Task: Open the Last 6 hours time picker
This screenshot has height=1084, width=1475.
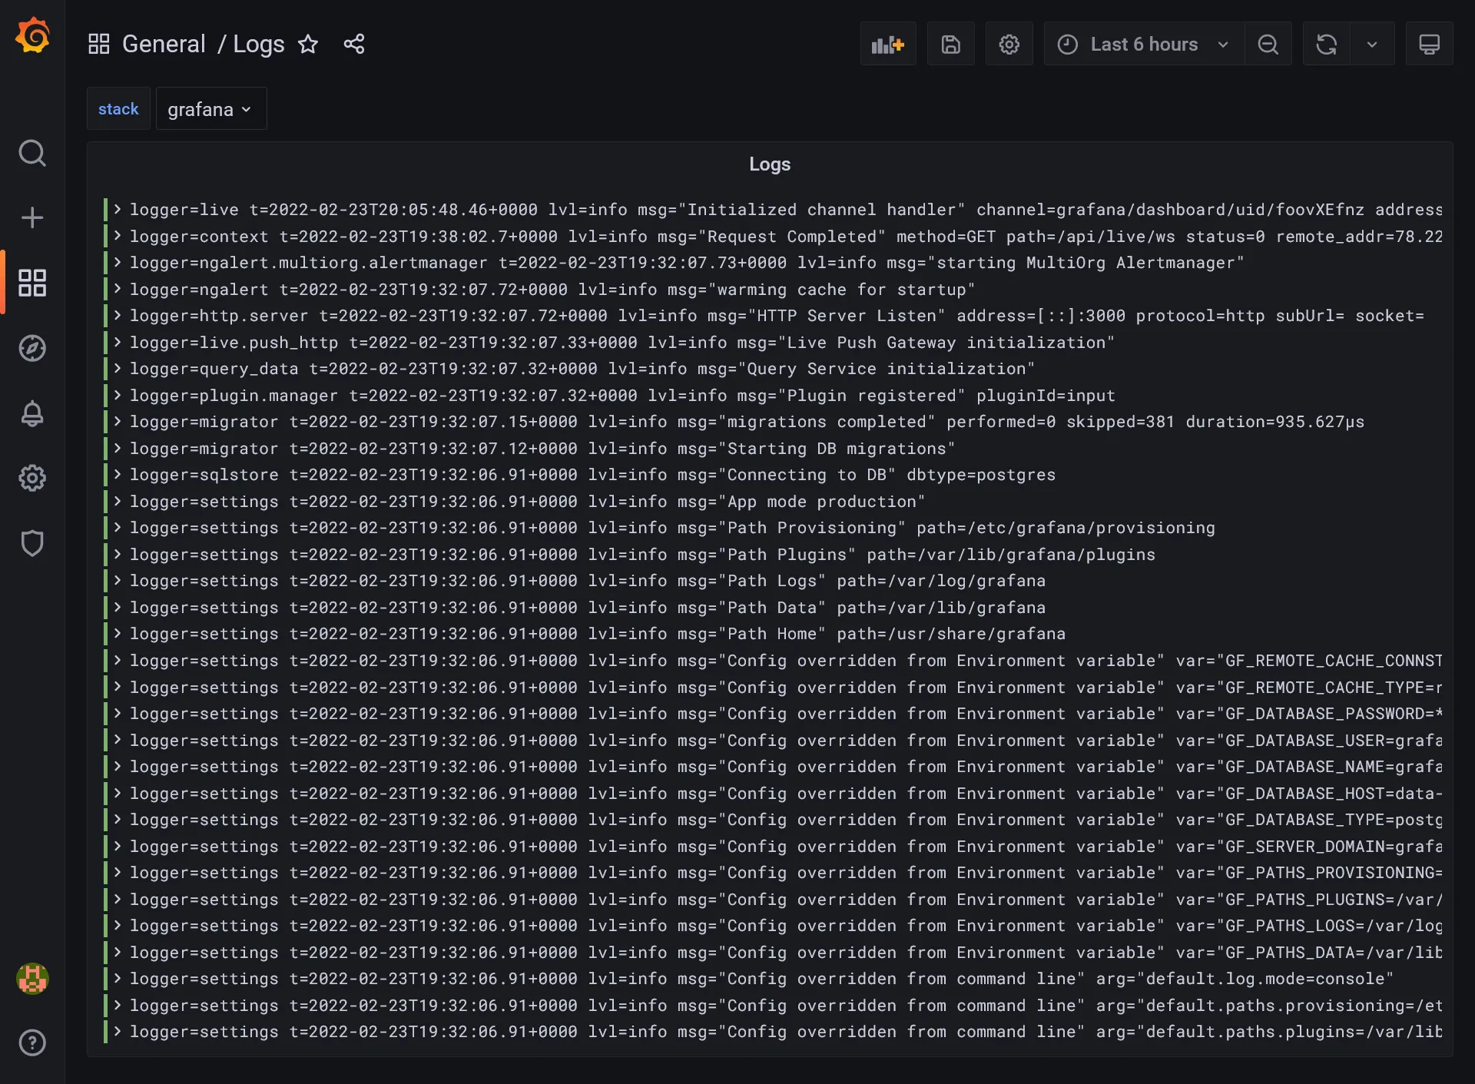Action: (1142, 44)
